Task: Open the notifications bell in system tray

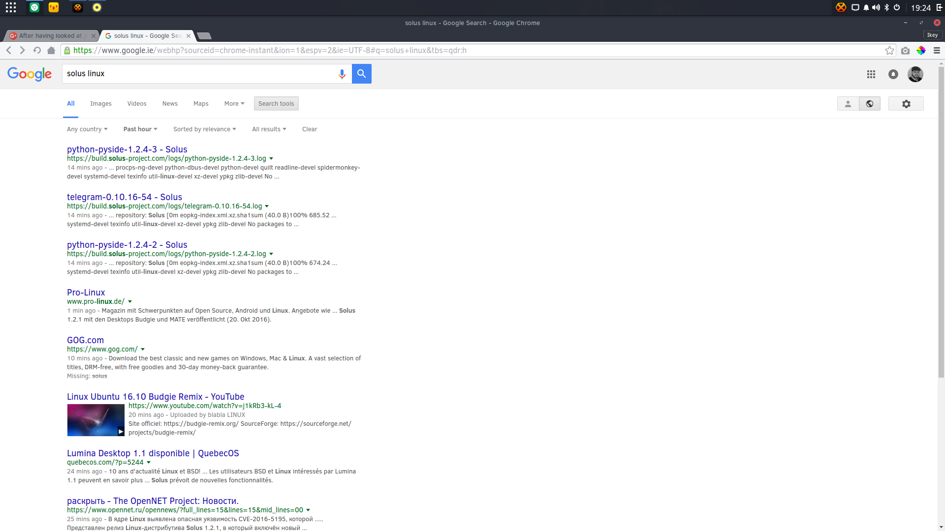Action: [866, 7]
